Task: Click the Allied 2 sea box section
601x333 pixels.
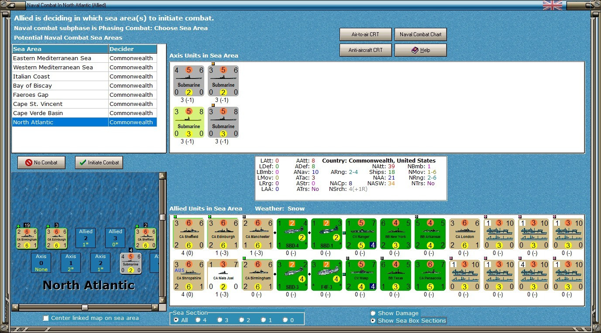Action: click(86, 238)
